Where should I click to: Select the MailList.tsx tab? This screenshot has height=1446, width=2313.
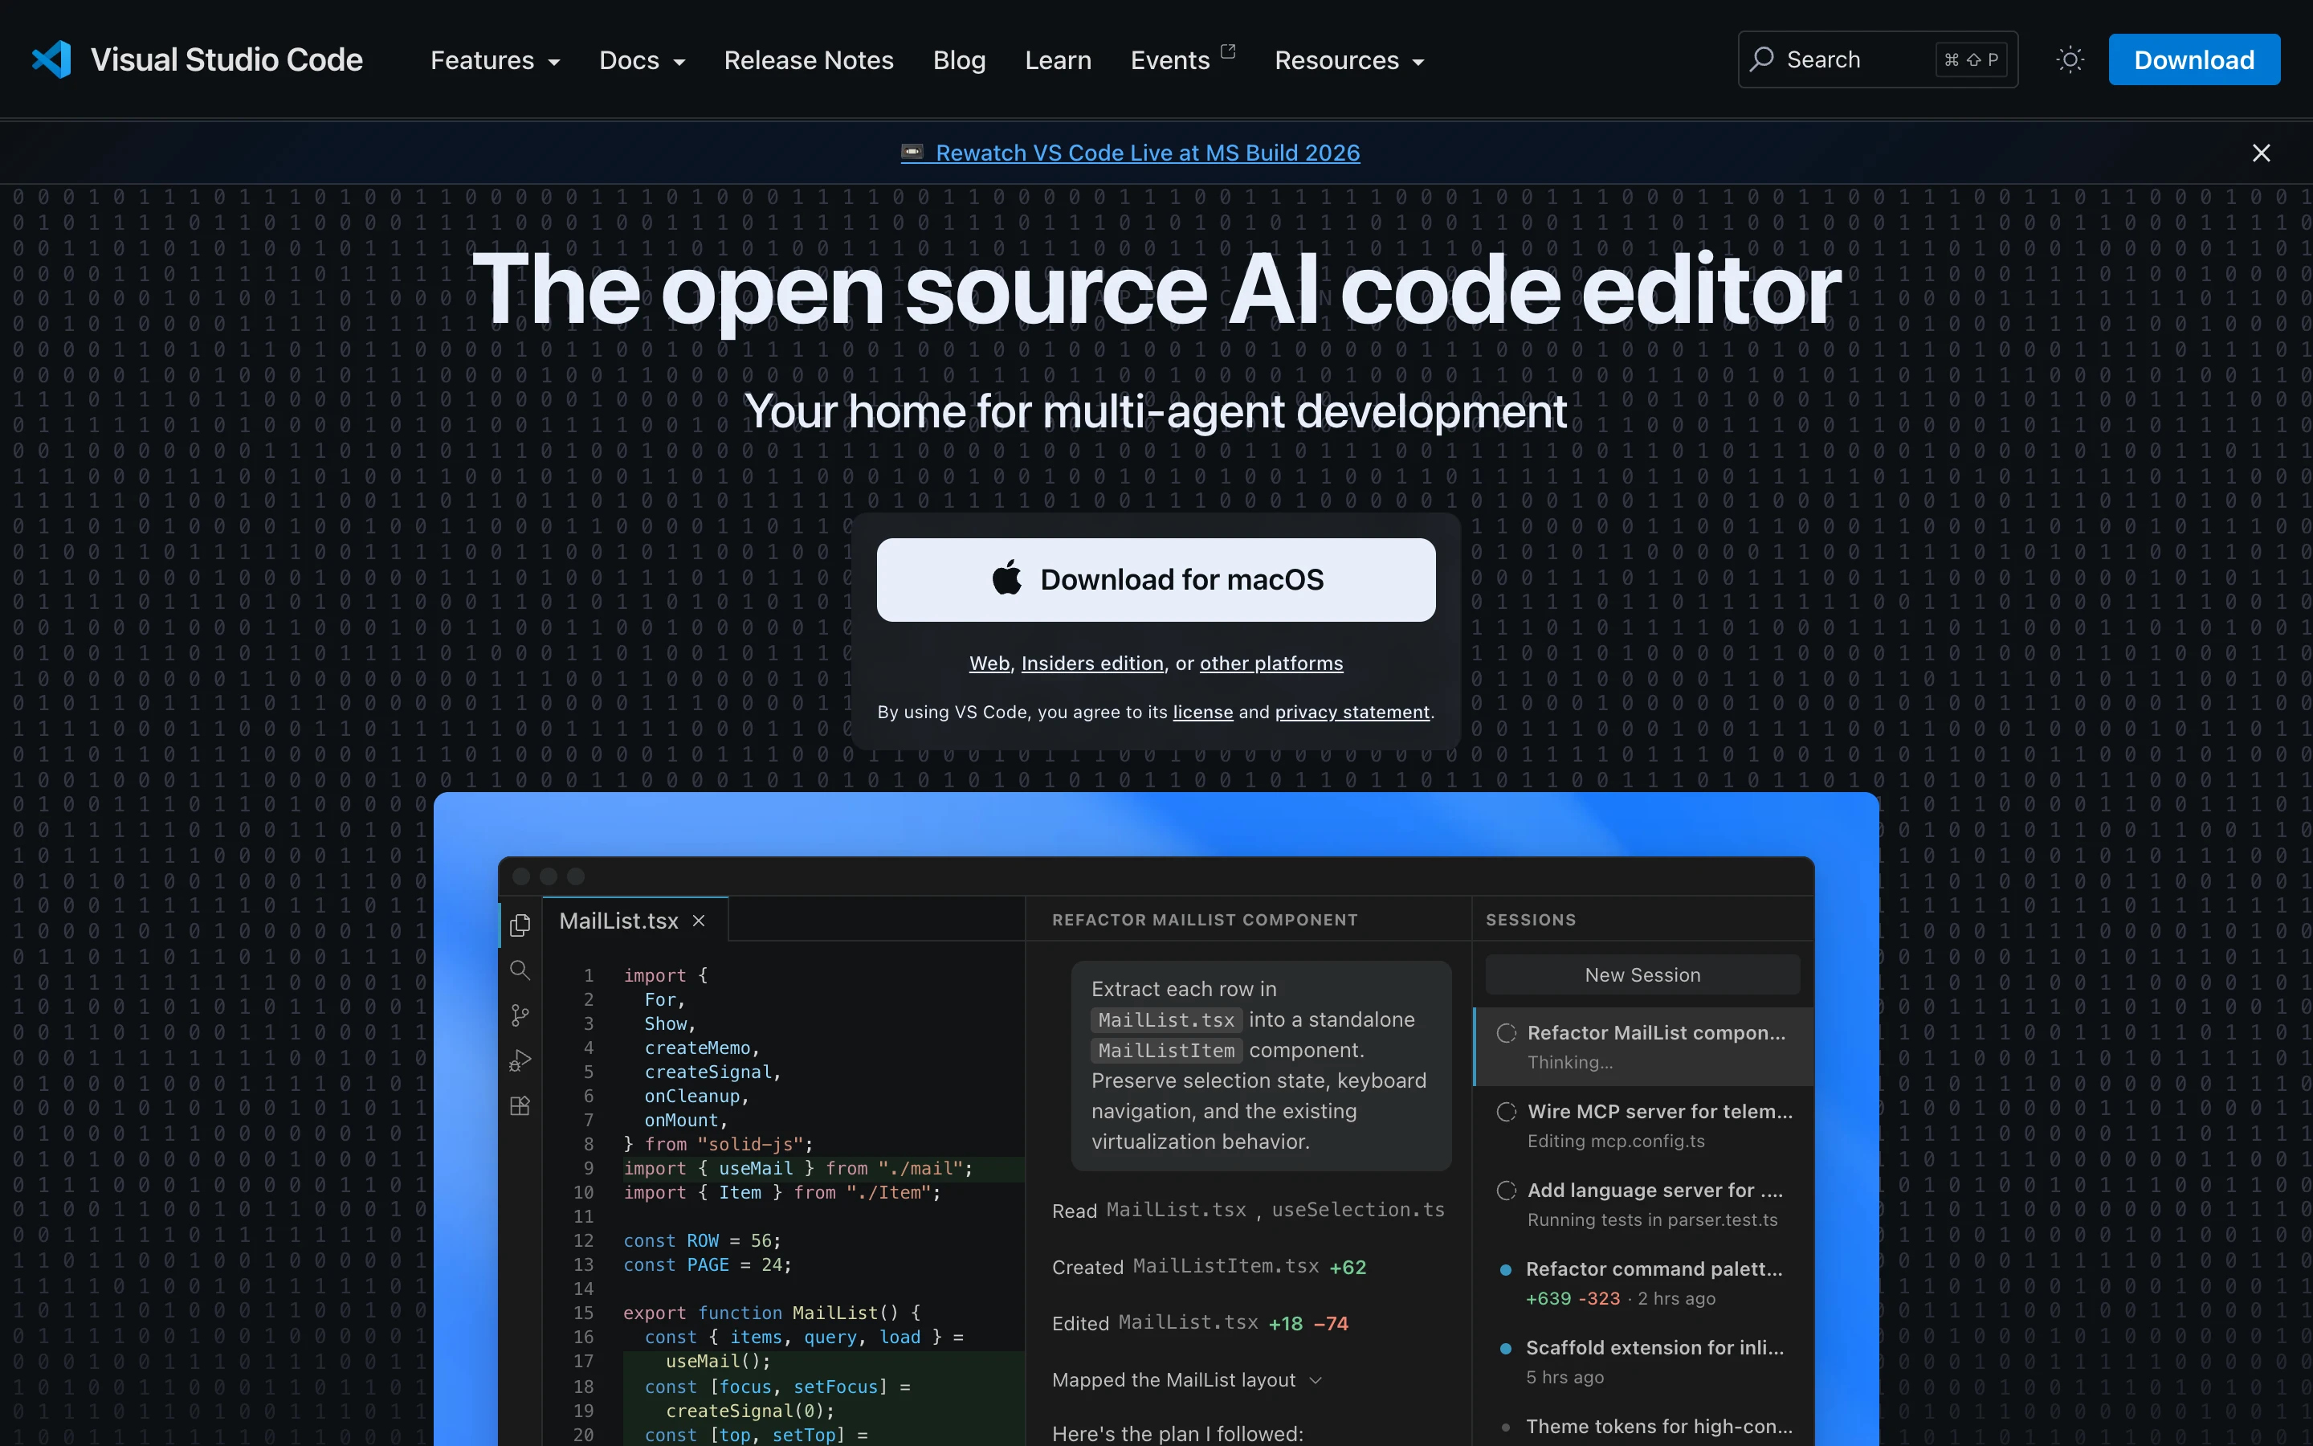[x=634, y=920]
